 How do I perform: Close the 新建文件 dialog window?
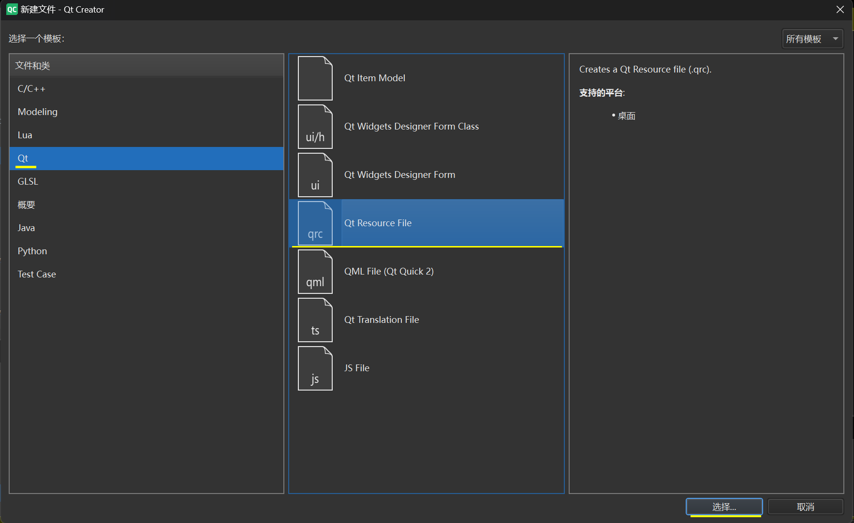[840, 10]
